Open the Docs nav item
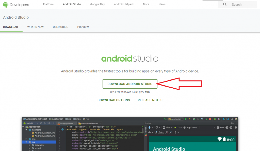 coord(146,4)
